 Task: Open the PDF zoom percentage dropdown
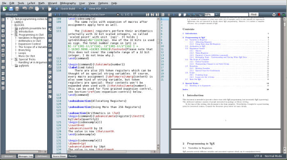pyautogui.click(x=216, y=15)
